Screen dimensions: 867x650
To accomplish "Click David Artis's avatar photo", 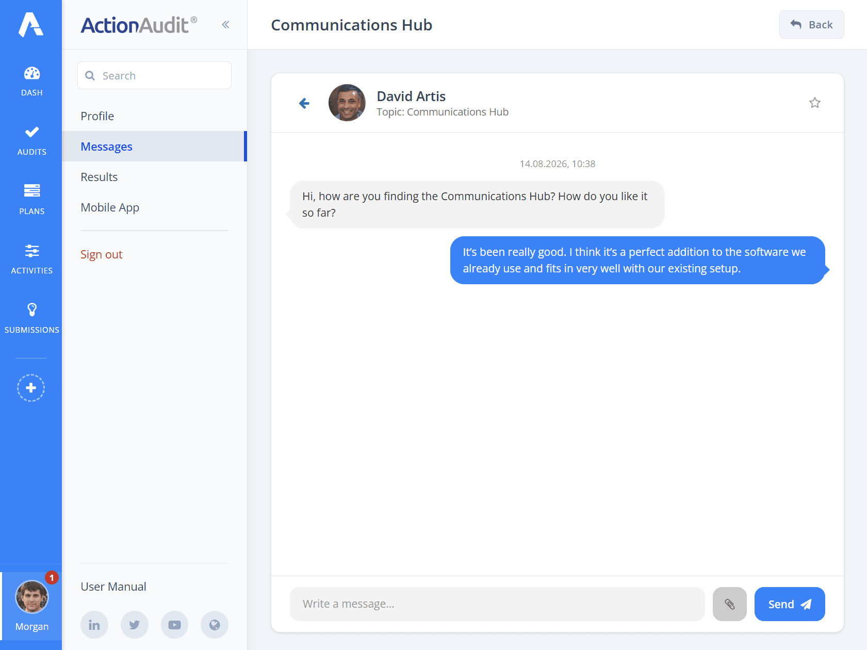I will [x=347, y=103].
